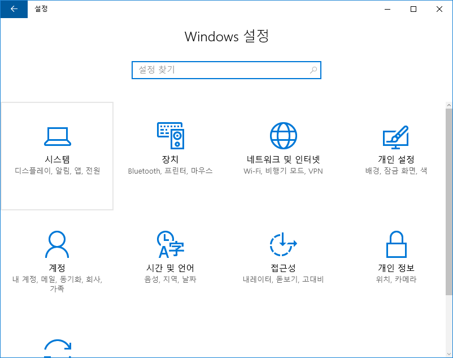Click the Bluetooth, 프린터, 마우스 description
Viewport: 453px width, 358px height.
point(170,171)
